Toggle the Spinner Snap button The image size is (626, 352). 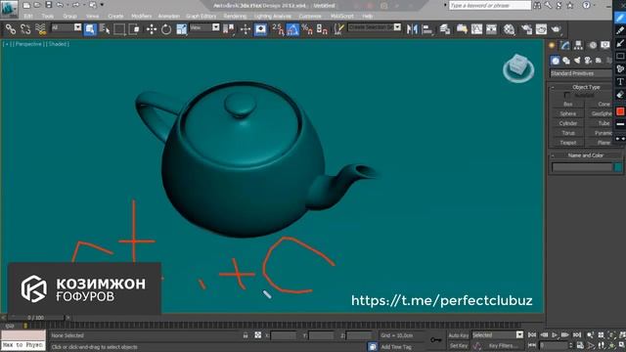tap(322, 29)
